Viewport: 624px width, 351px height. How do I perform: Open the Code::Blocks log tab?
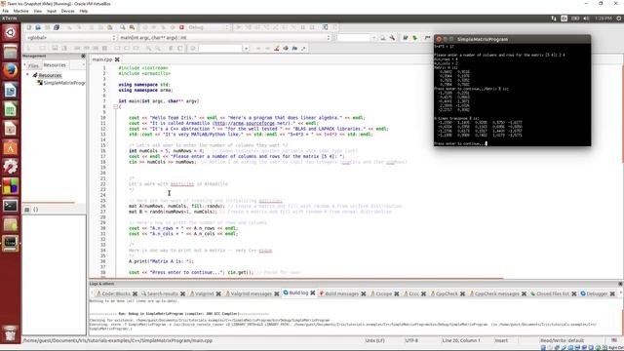pos(116,293)
